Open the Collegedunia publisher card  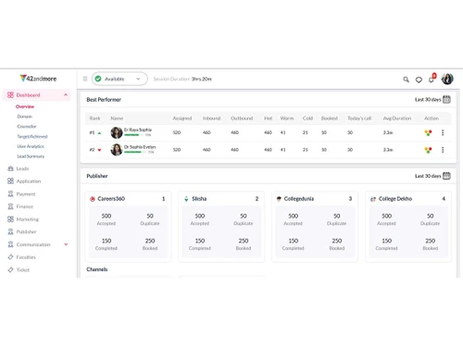315,227
